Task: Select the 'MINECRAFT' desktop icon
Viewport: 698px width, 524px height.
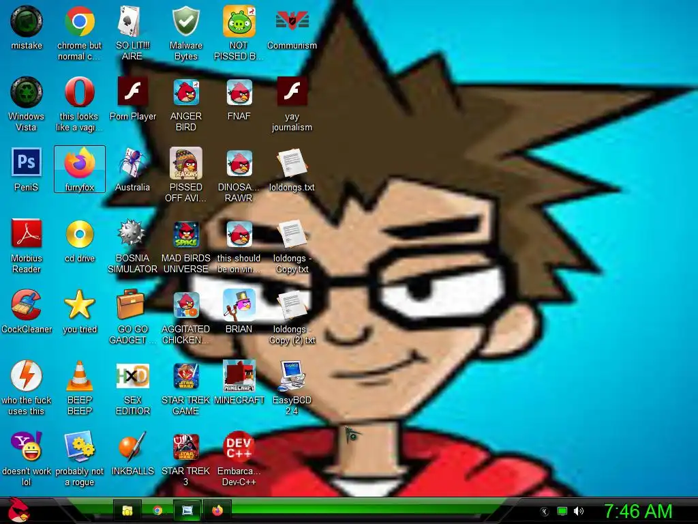Action: 239,376
